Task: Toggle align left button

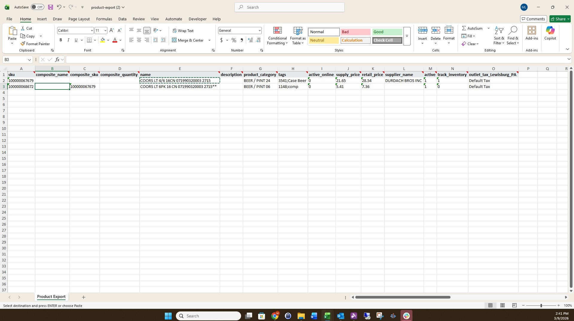Action: point(131,40)
